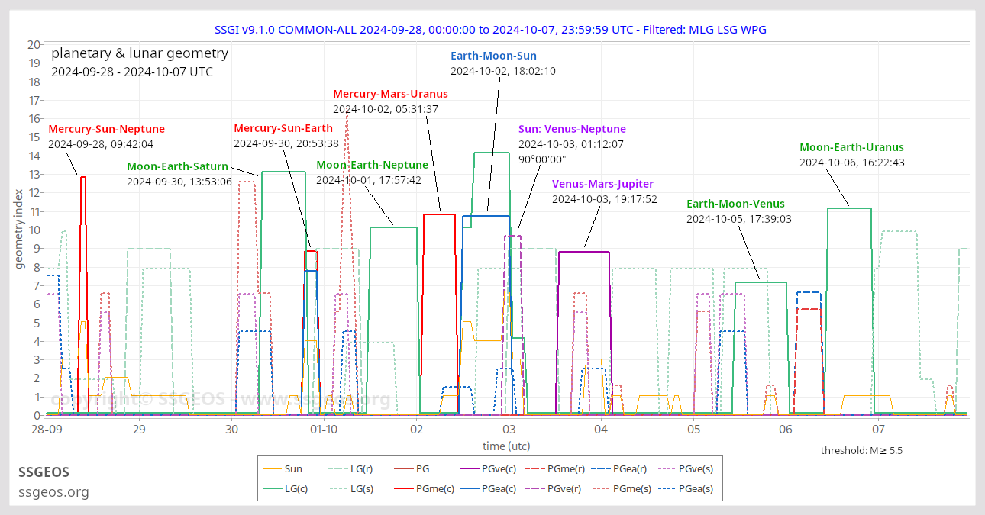Screen dimensions: 985x515
Task: Open the ssgeos.org website link
Action: tap(53, 493)
